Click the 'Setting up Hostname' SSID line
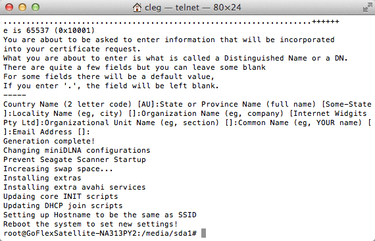This screenshot has width=375, height=241. (100, 215)
